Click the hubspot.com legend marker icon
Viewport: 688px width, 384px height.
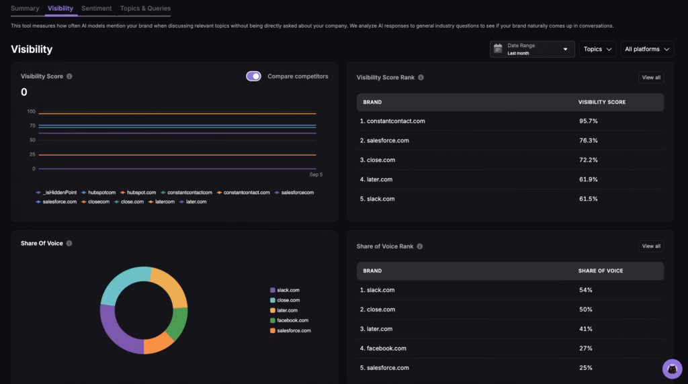[122, 193]
